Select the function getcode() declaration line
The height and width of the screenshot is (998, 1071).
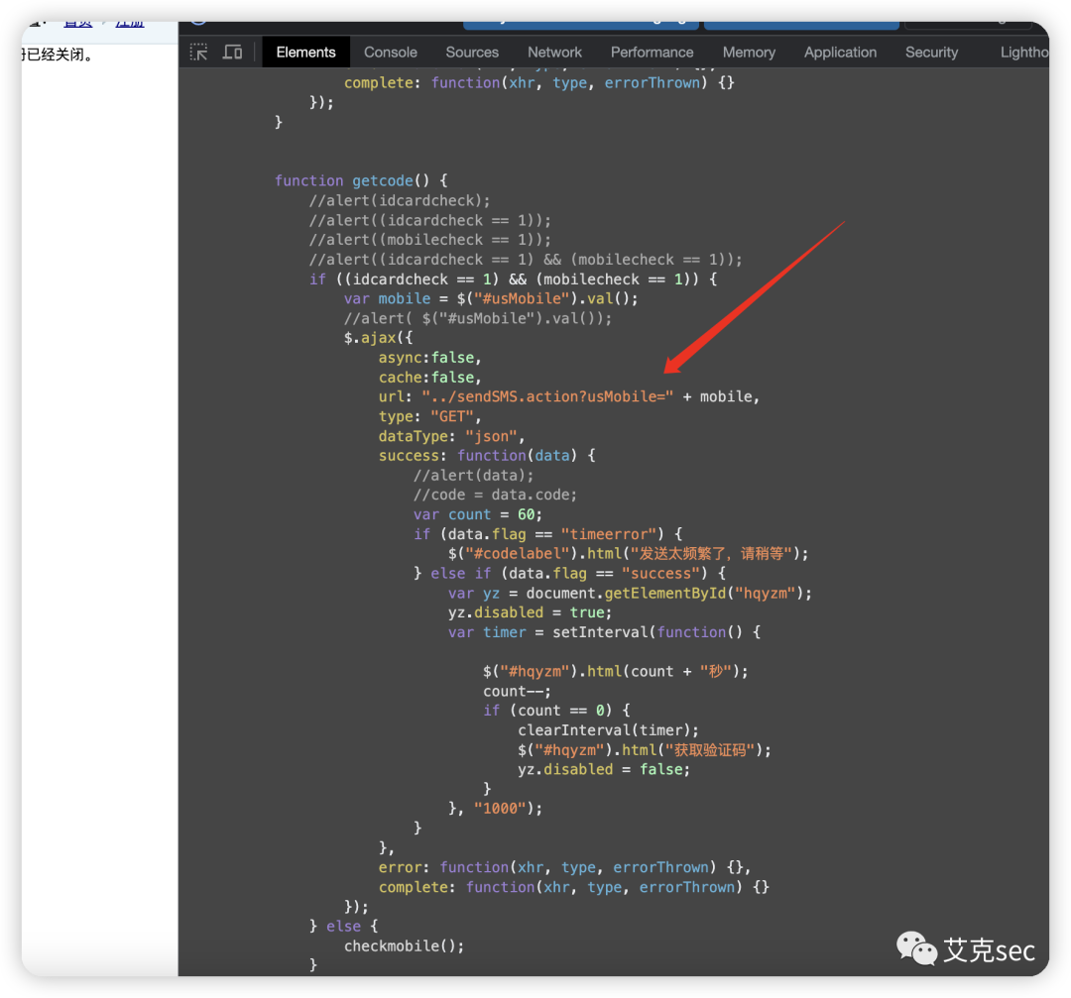click(x=361, y=180)
